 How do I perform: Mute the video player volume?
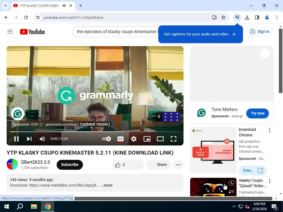coord(42,139)
